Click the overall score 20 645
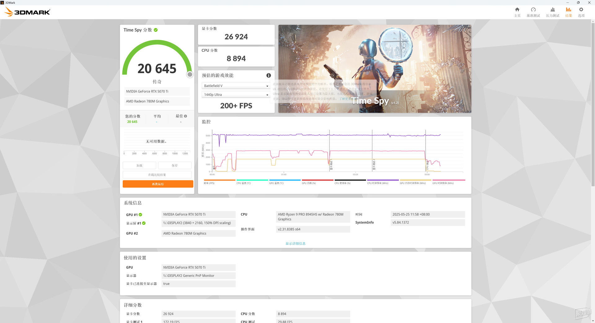The width and height of the screenshot is (595, 323). [157, 69]
